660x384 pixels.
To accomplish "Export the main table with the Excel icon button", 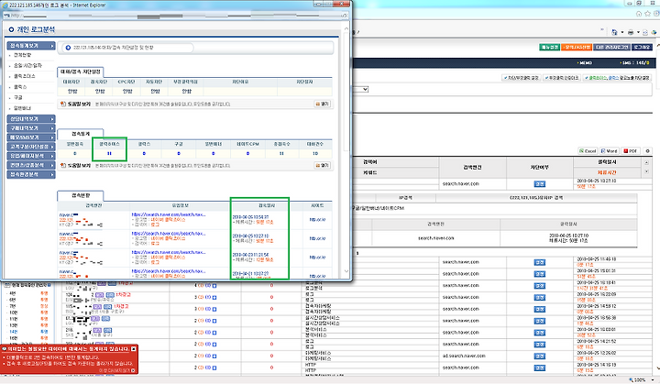I will 588,150.
